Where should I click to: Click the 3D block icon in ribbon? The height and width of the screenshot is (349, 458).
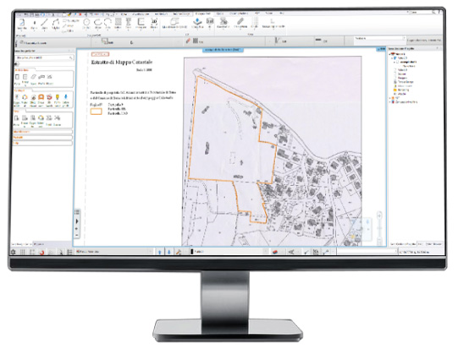pos(154,23)
